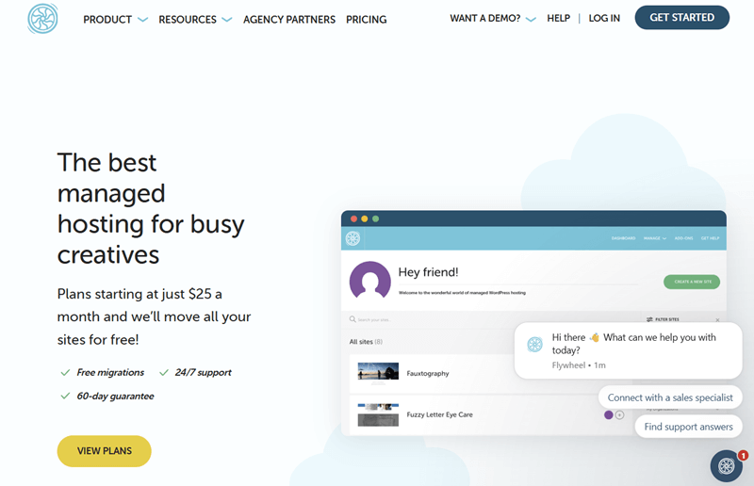Click the yellow View Plans button
This screenshot has width=754, height=486.
[x=105, y=451]
